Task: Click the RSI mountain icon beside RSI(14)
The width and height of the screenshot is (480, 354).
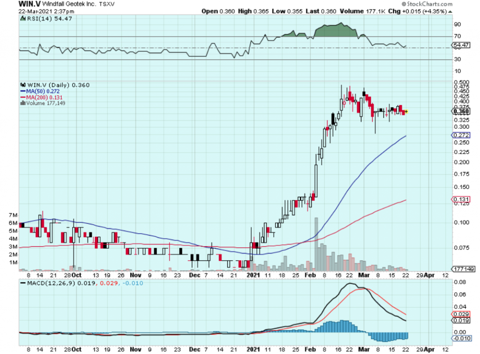Action: coord(23,19)
